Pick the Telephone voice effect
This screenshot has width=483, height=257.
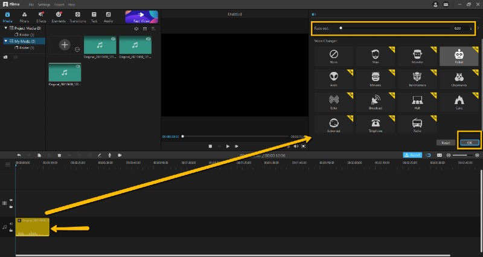click(x=375, y=124)
